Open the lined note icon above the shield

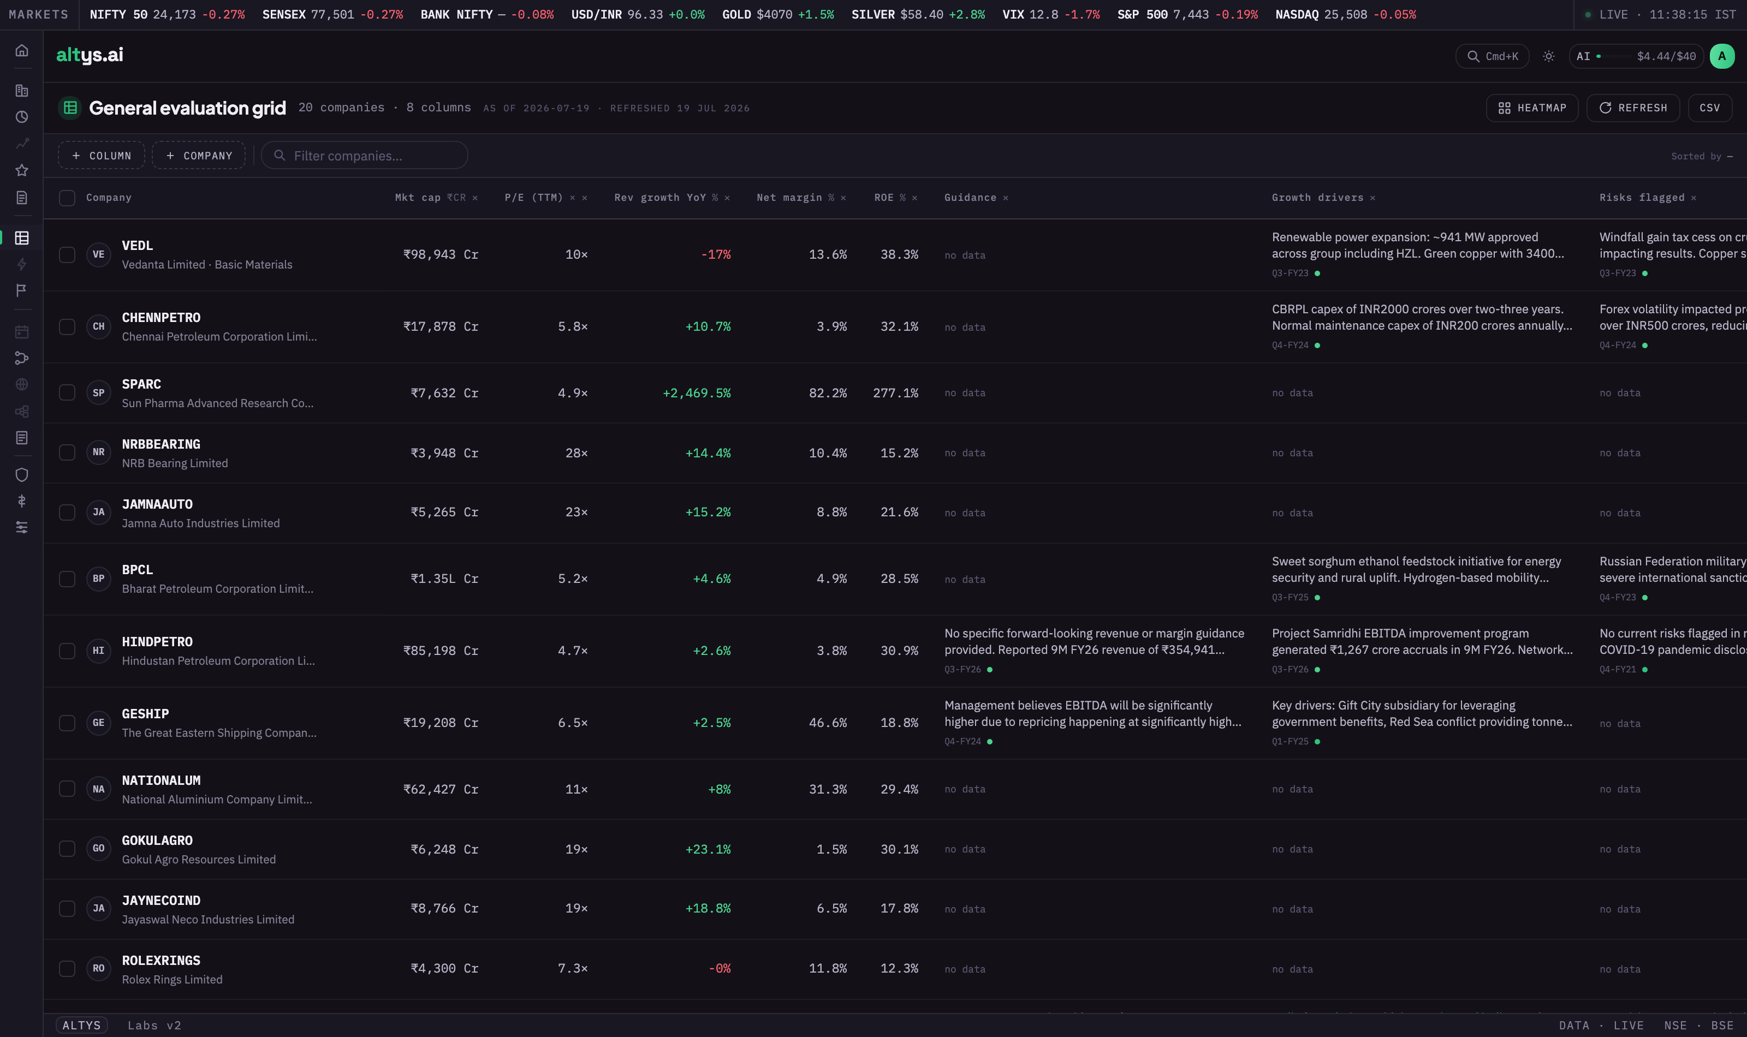click(x=22, y=437)
